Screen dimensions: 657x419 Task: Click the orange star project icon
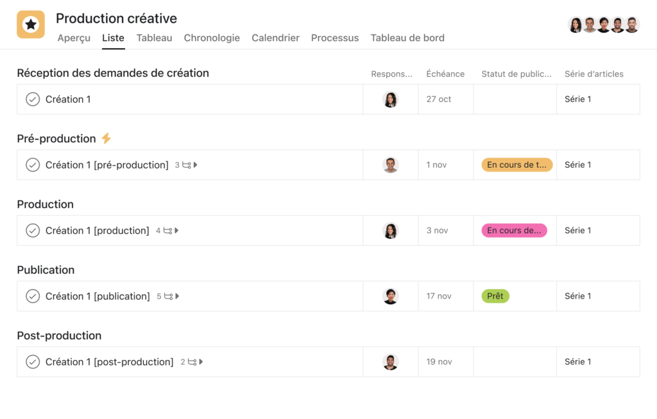31,24
